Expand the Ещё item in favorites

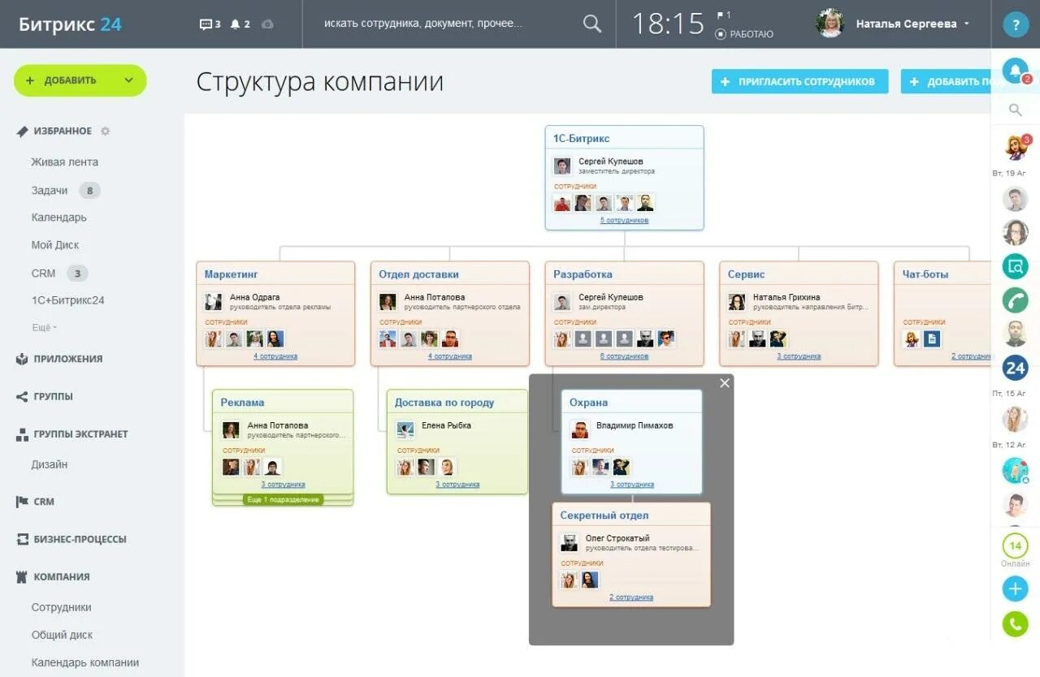point(44,328)
